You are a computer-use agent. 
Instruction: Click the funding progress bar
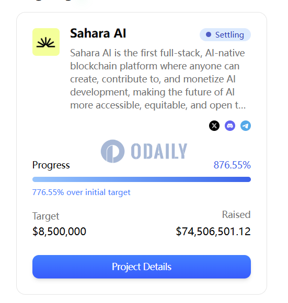[x=142, y=179]
